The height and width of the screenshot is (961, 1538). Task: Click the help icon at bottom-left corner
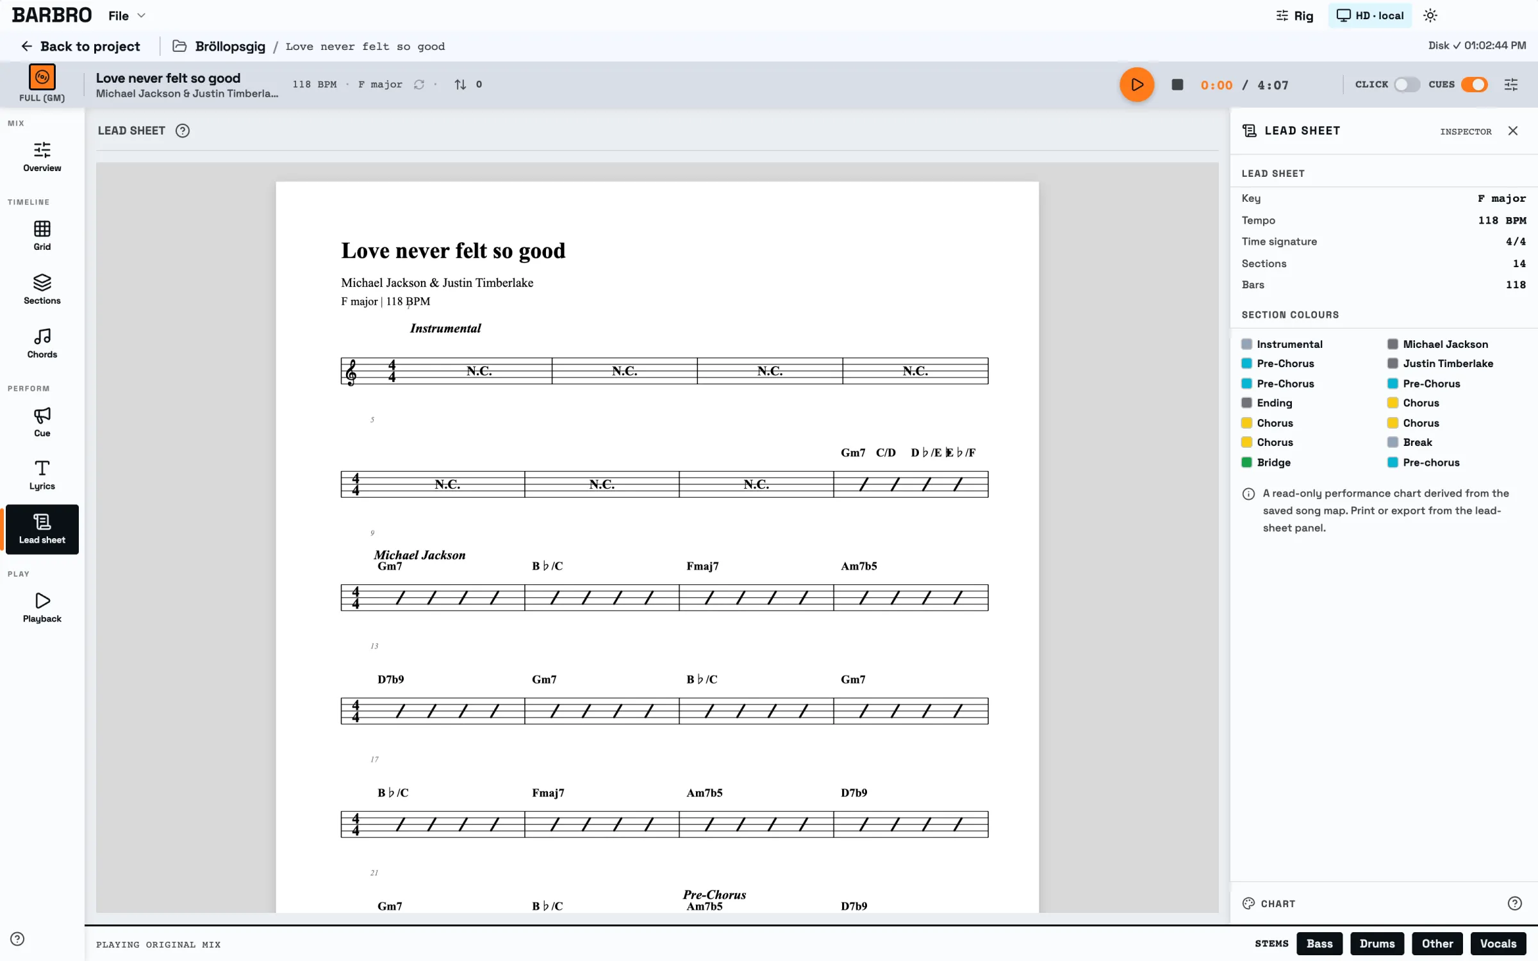17,939
